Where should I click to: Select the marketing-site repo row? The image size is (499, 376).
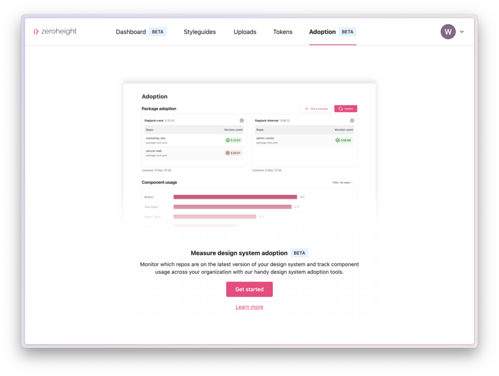coord(194,140)
